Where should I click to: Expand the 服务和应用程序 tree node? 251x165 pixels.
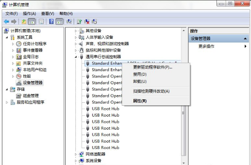point(7,102)
